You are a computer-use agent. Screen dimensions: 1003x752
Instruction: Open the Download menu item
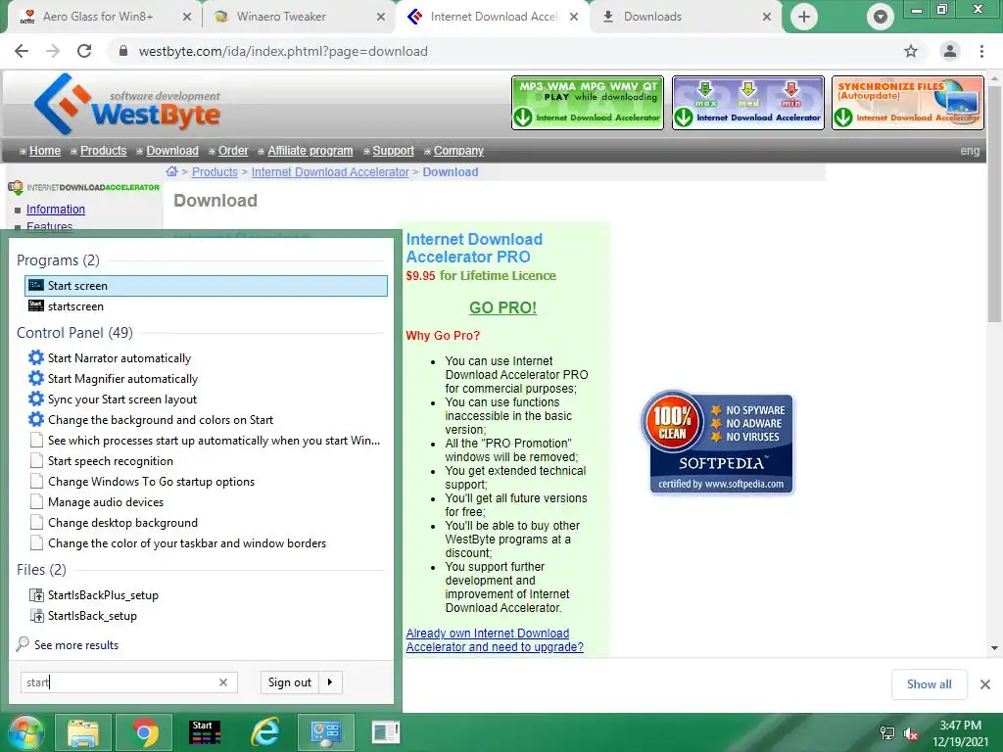click(x=172, y=151)
